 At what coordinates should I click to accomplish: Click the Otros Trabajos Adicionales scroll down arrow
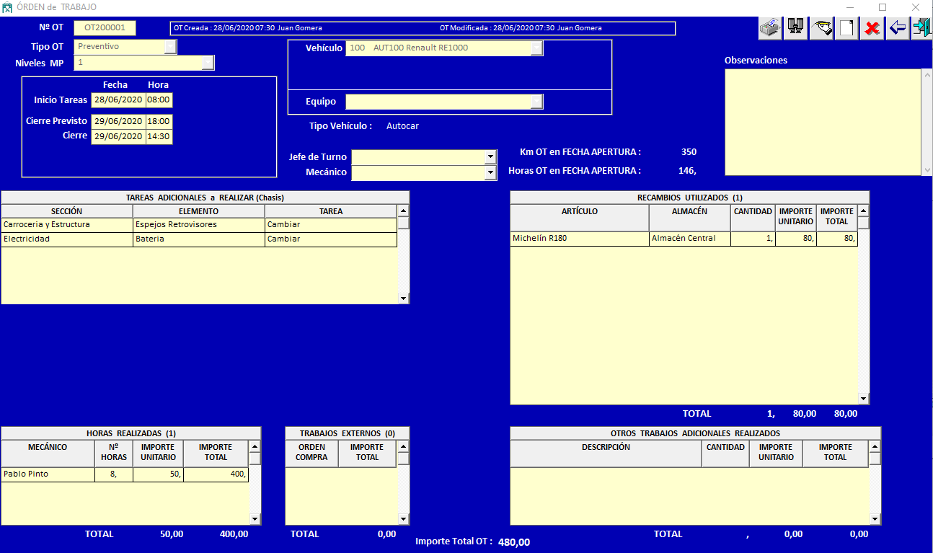point(875,519)
